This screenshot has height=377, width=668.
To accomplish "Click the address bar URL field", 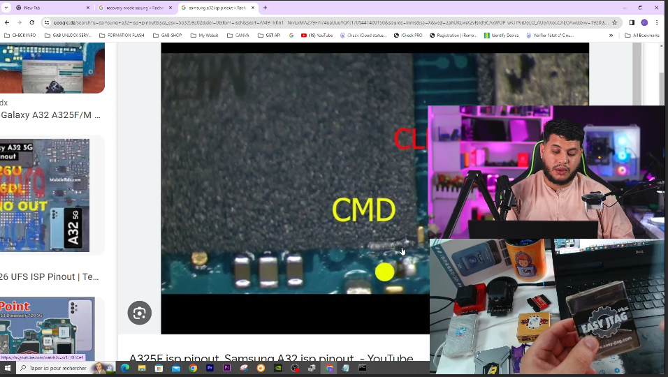I will pyautogui.click(x=331, y=22).
